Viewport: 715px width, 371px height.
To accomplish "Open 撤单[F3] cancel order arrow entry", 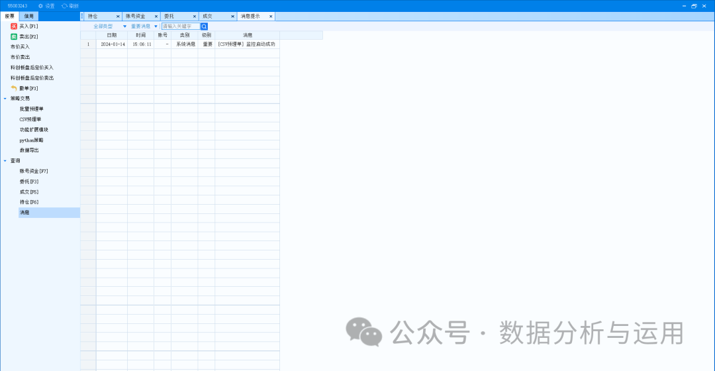I will coord(24,89).
